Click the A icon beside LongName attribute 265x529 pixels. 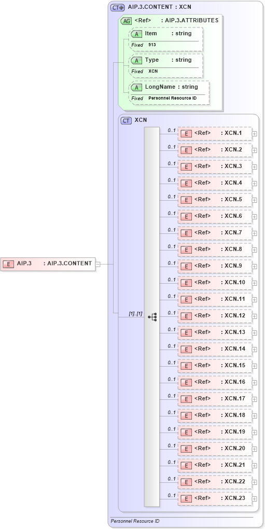(137, 88)
